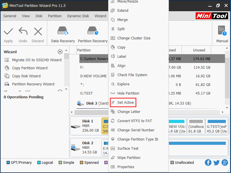Screen dimensions: 231x173
Task: Click the Undo arrow icon
Action: tap(23, 31)
